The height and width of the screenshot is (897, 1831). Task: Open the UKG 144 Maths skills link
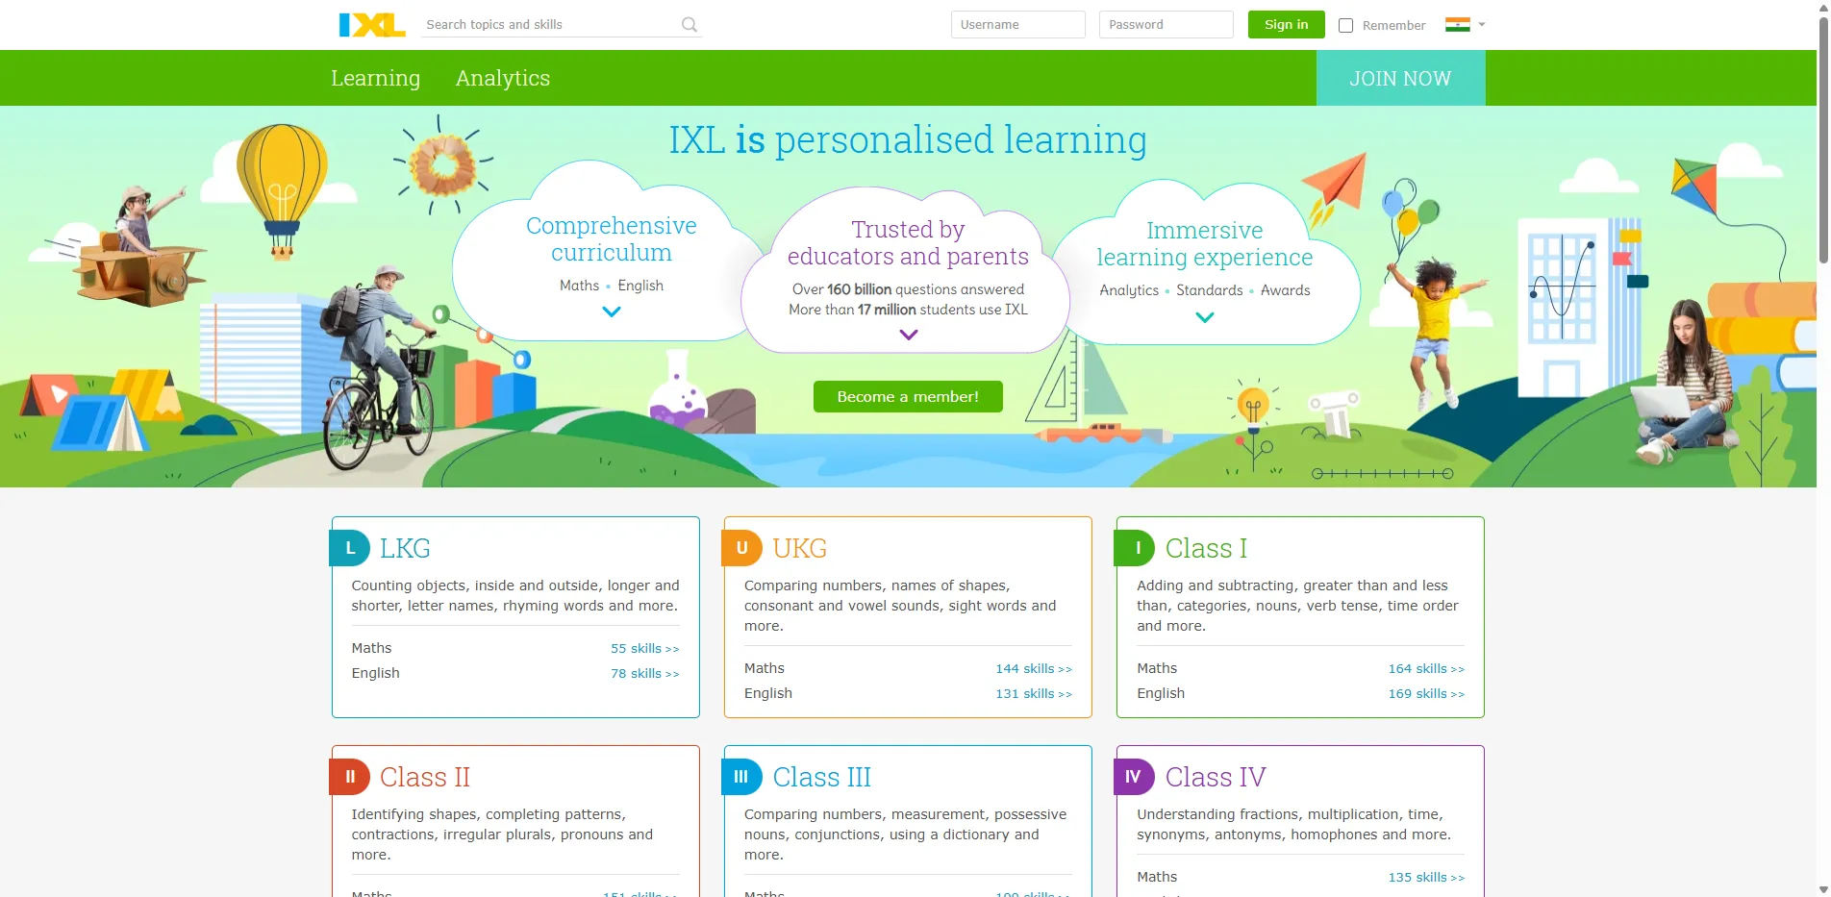(1033, 667)
